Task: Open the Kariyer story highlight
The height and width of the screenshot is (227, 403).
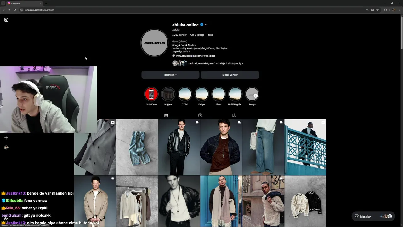Action: 201,94
